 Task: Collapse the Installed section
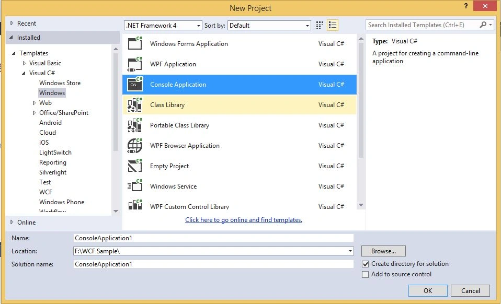click(11, 37)
